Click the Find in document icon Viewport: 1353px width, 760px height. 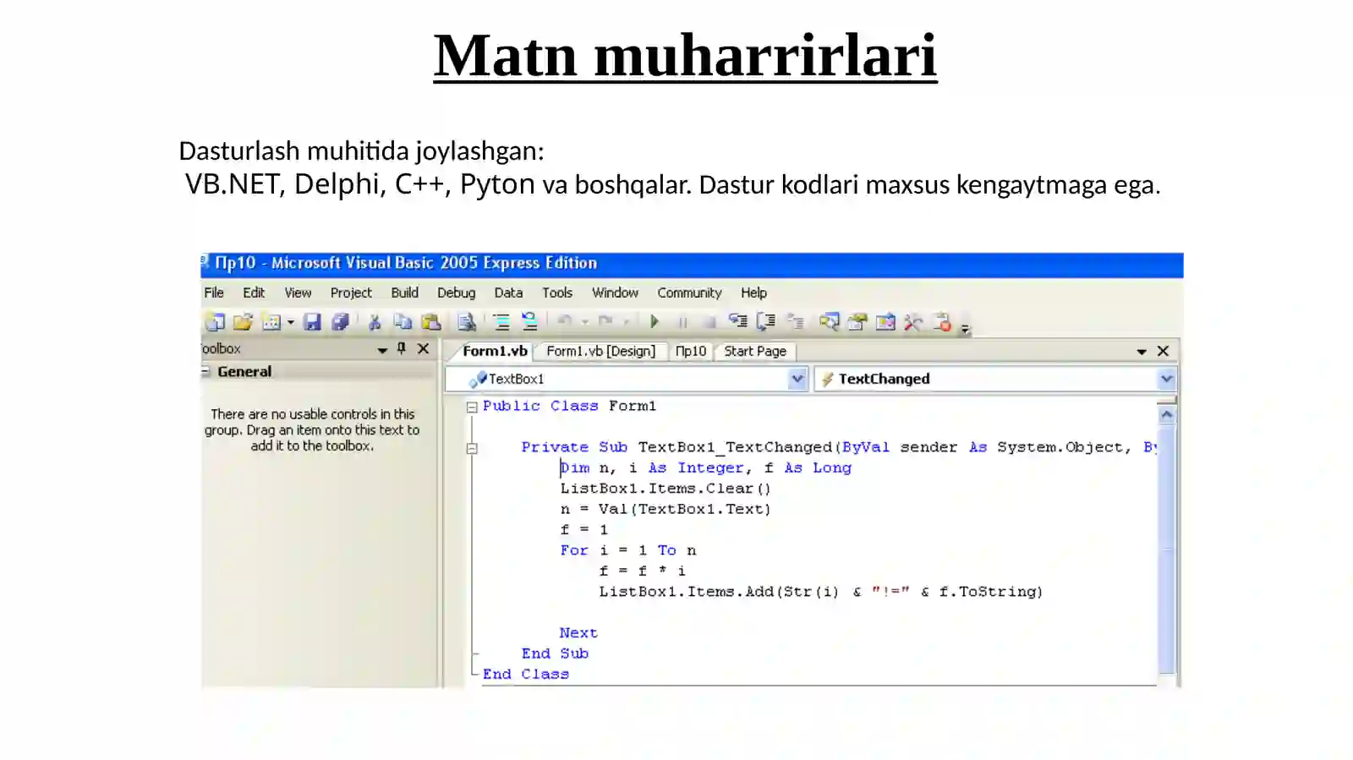tap(466, 322)
